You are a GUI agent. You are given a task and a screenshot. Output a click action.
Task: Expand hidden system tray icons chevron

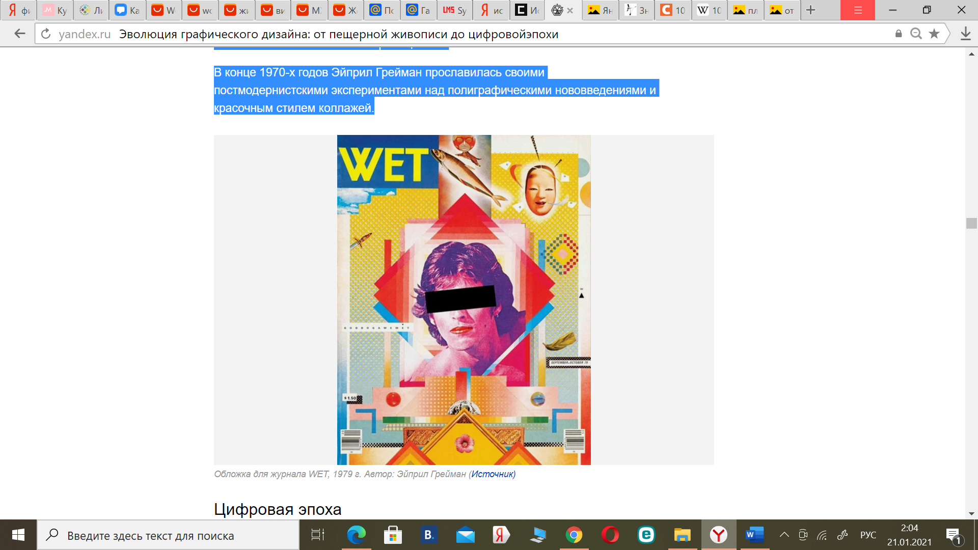click(x=784, y=535)
